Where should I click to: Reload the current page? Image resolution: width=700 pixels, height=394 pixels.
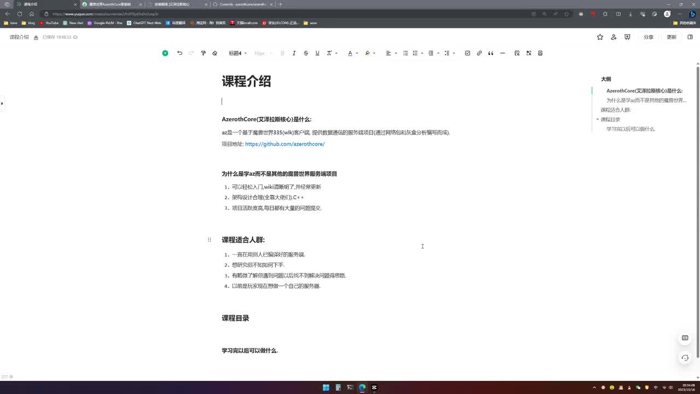tap(20, 14)
